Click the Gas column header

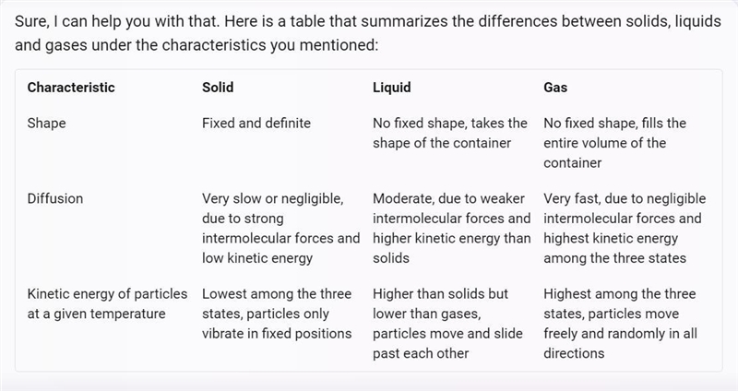point(555,88)
